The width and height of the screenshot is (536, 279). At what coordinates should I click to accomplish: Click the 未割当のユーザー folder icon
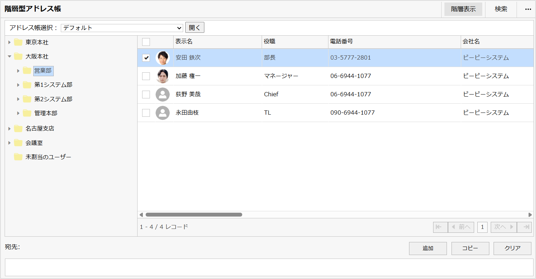tap(18, 157)
